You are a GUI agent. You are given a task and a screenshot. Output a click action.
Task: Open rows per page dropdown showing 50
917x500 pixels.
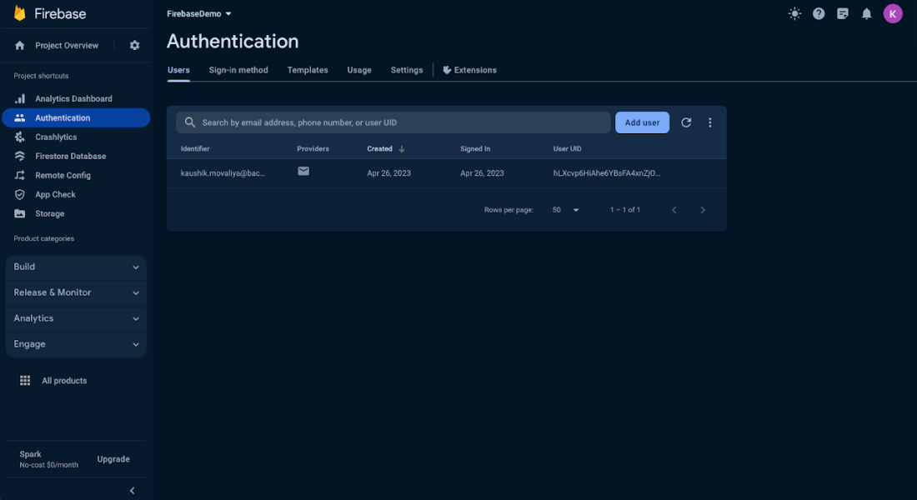pyautogui.click(x=565, y=209)
